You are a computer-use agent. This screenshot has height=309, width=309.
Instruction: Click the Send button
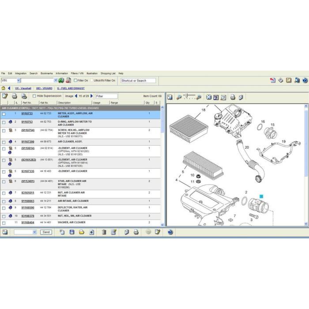click(46, 232)
